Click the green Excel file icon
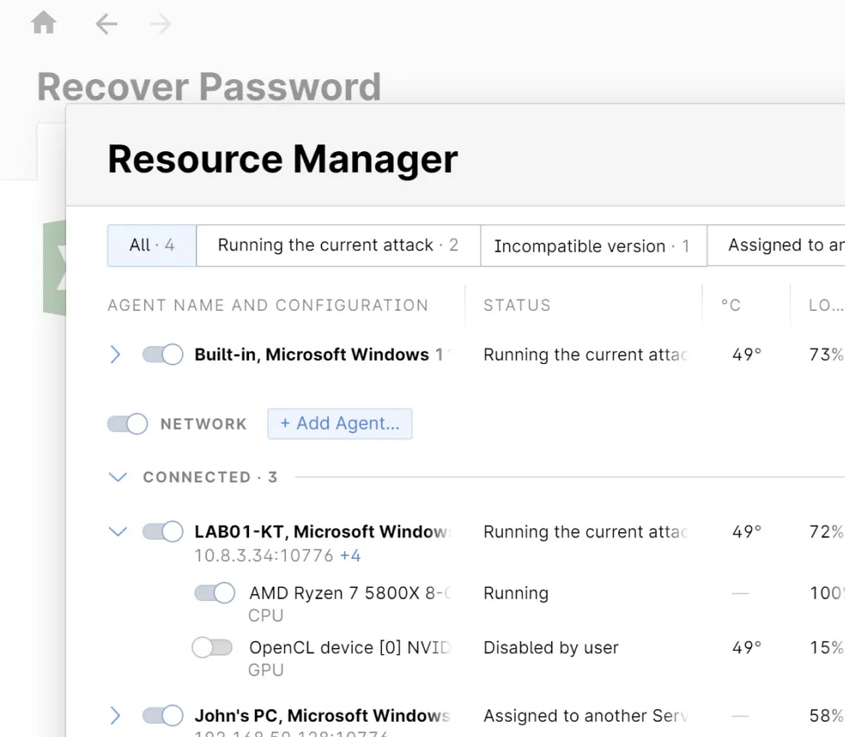Screen dimensions: 845x737 point(55,267)
